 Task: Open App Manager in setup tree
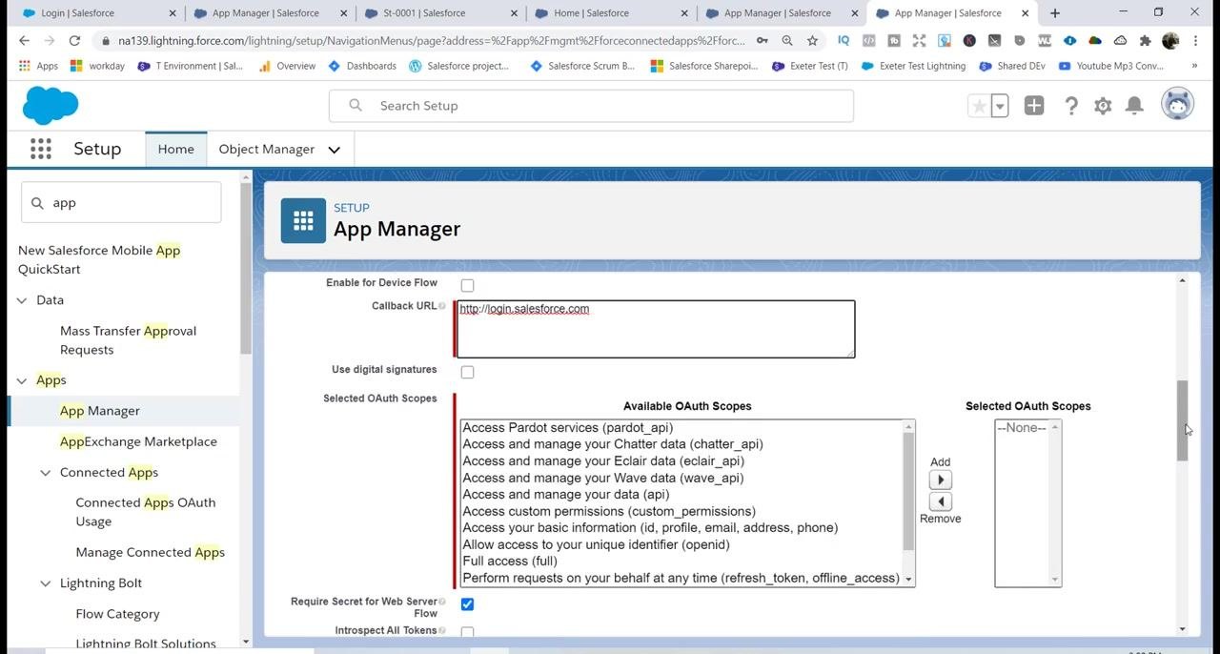pyautogui.click(x=100, y=411)
